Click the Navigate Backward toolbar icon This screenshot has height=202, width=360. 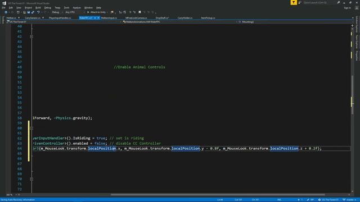click(x=6, y=12)
